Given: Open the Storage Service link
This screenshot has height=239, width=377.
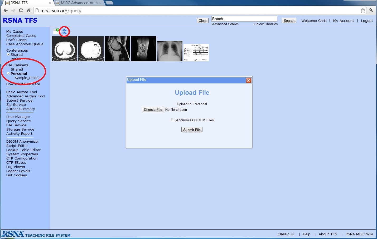Looking at the screenshot, I should (20, 129).
